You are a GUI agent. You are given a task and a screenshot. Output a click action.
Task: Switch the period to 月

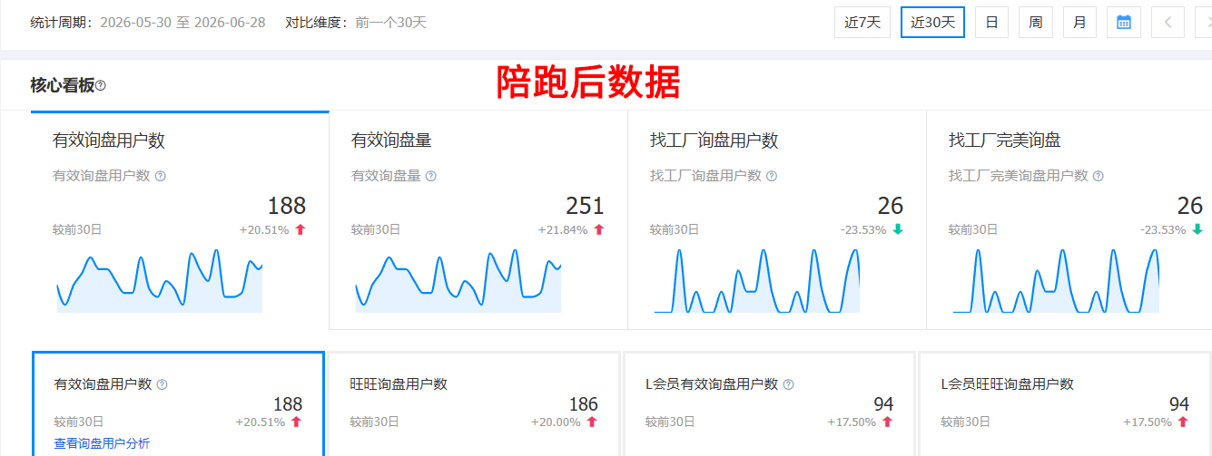[1079, 23]
